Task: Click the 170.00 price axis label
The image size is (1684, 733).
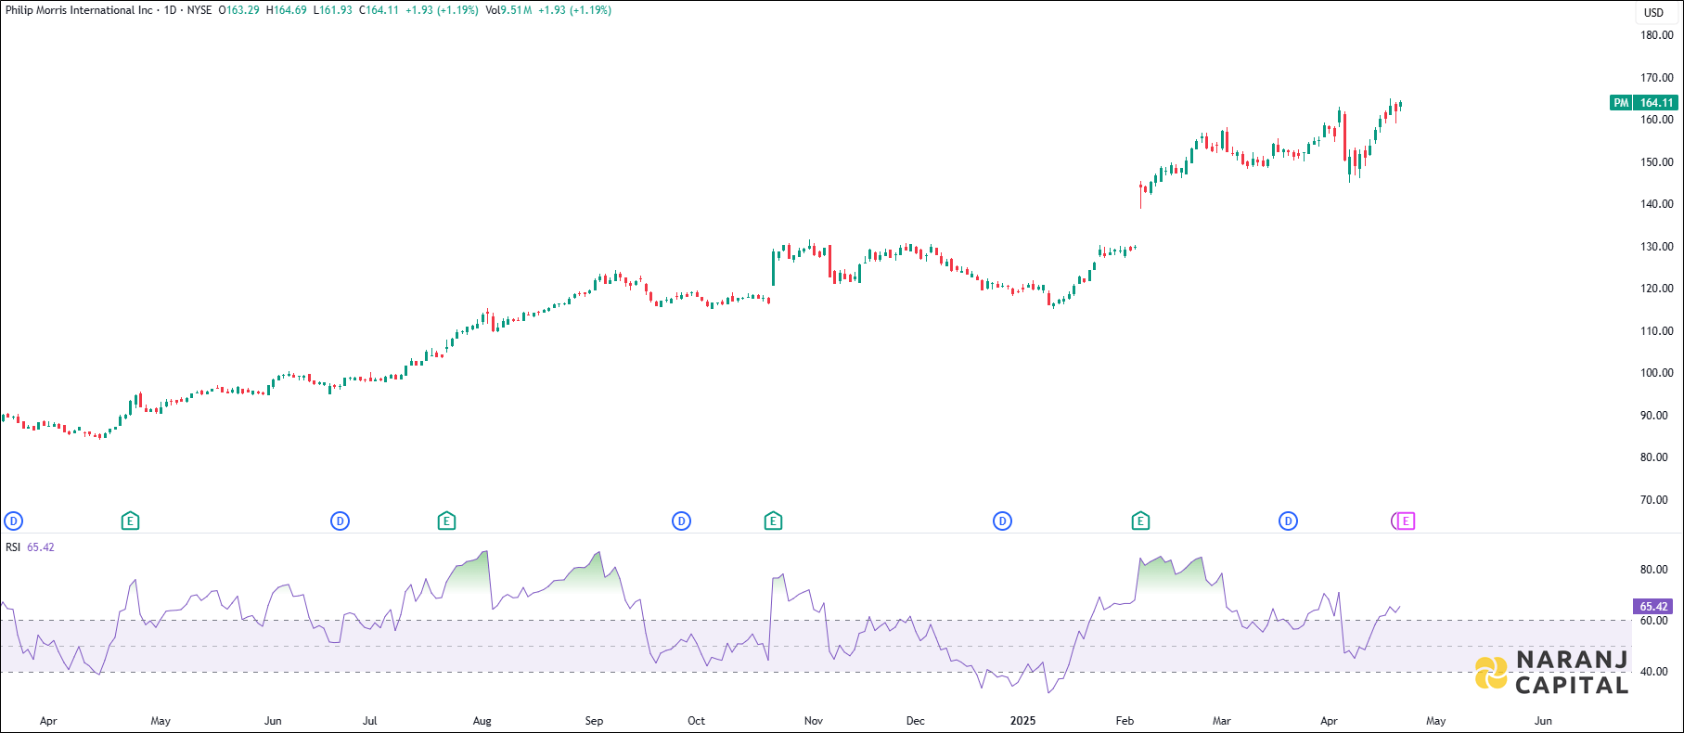Action: point(1657,78)
